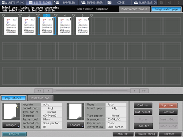This screenshot has width=183, height=137.
Task: Jump to last pages with double-right arrow
Action: 144,91
